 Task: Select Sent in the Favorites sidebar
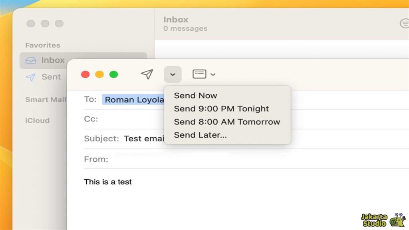coord(52,77)
